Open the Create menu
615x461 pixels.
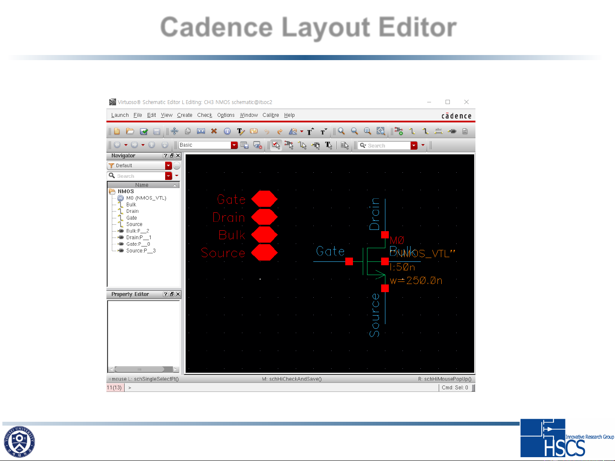click(184, 115)
